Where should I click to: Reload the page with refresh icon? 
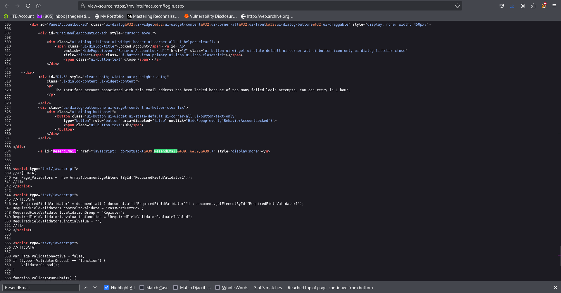coord(28,6)
